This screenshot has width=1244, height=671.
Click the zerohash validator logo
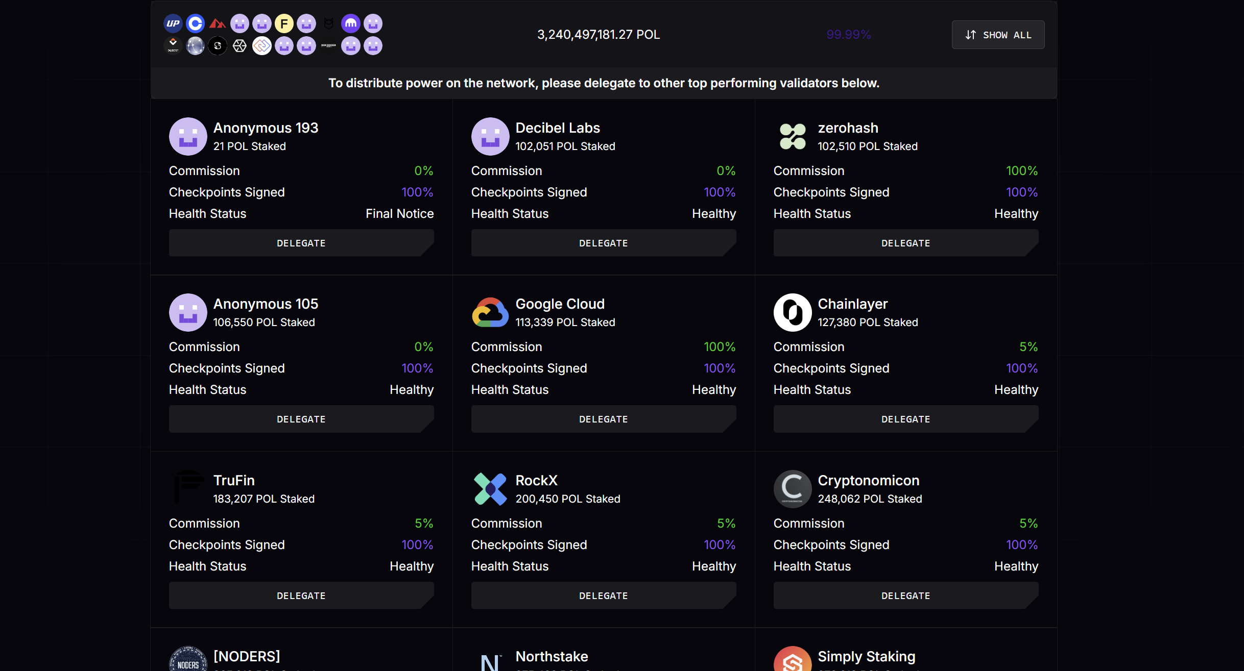pyautogui.click(x=793, y=136)
